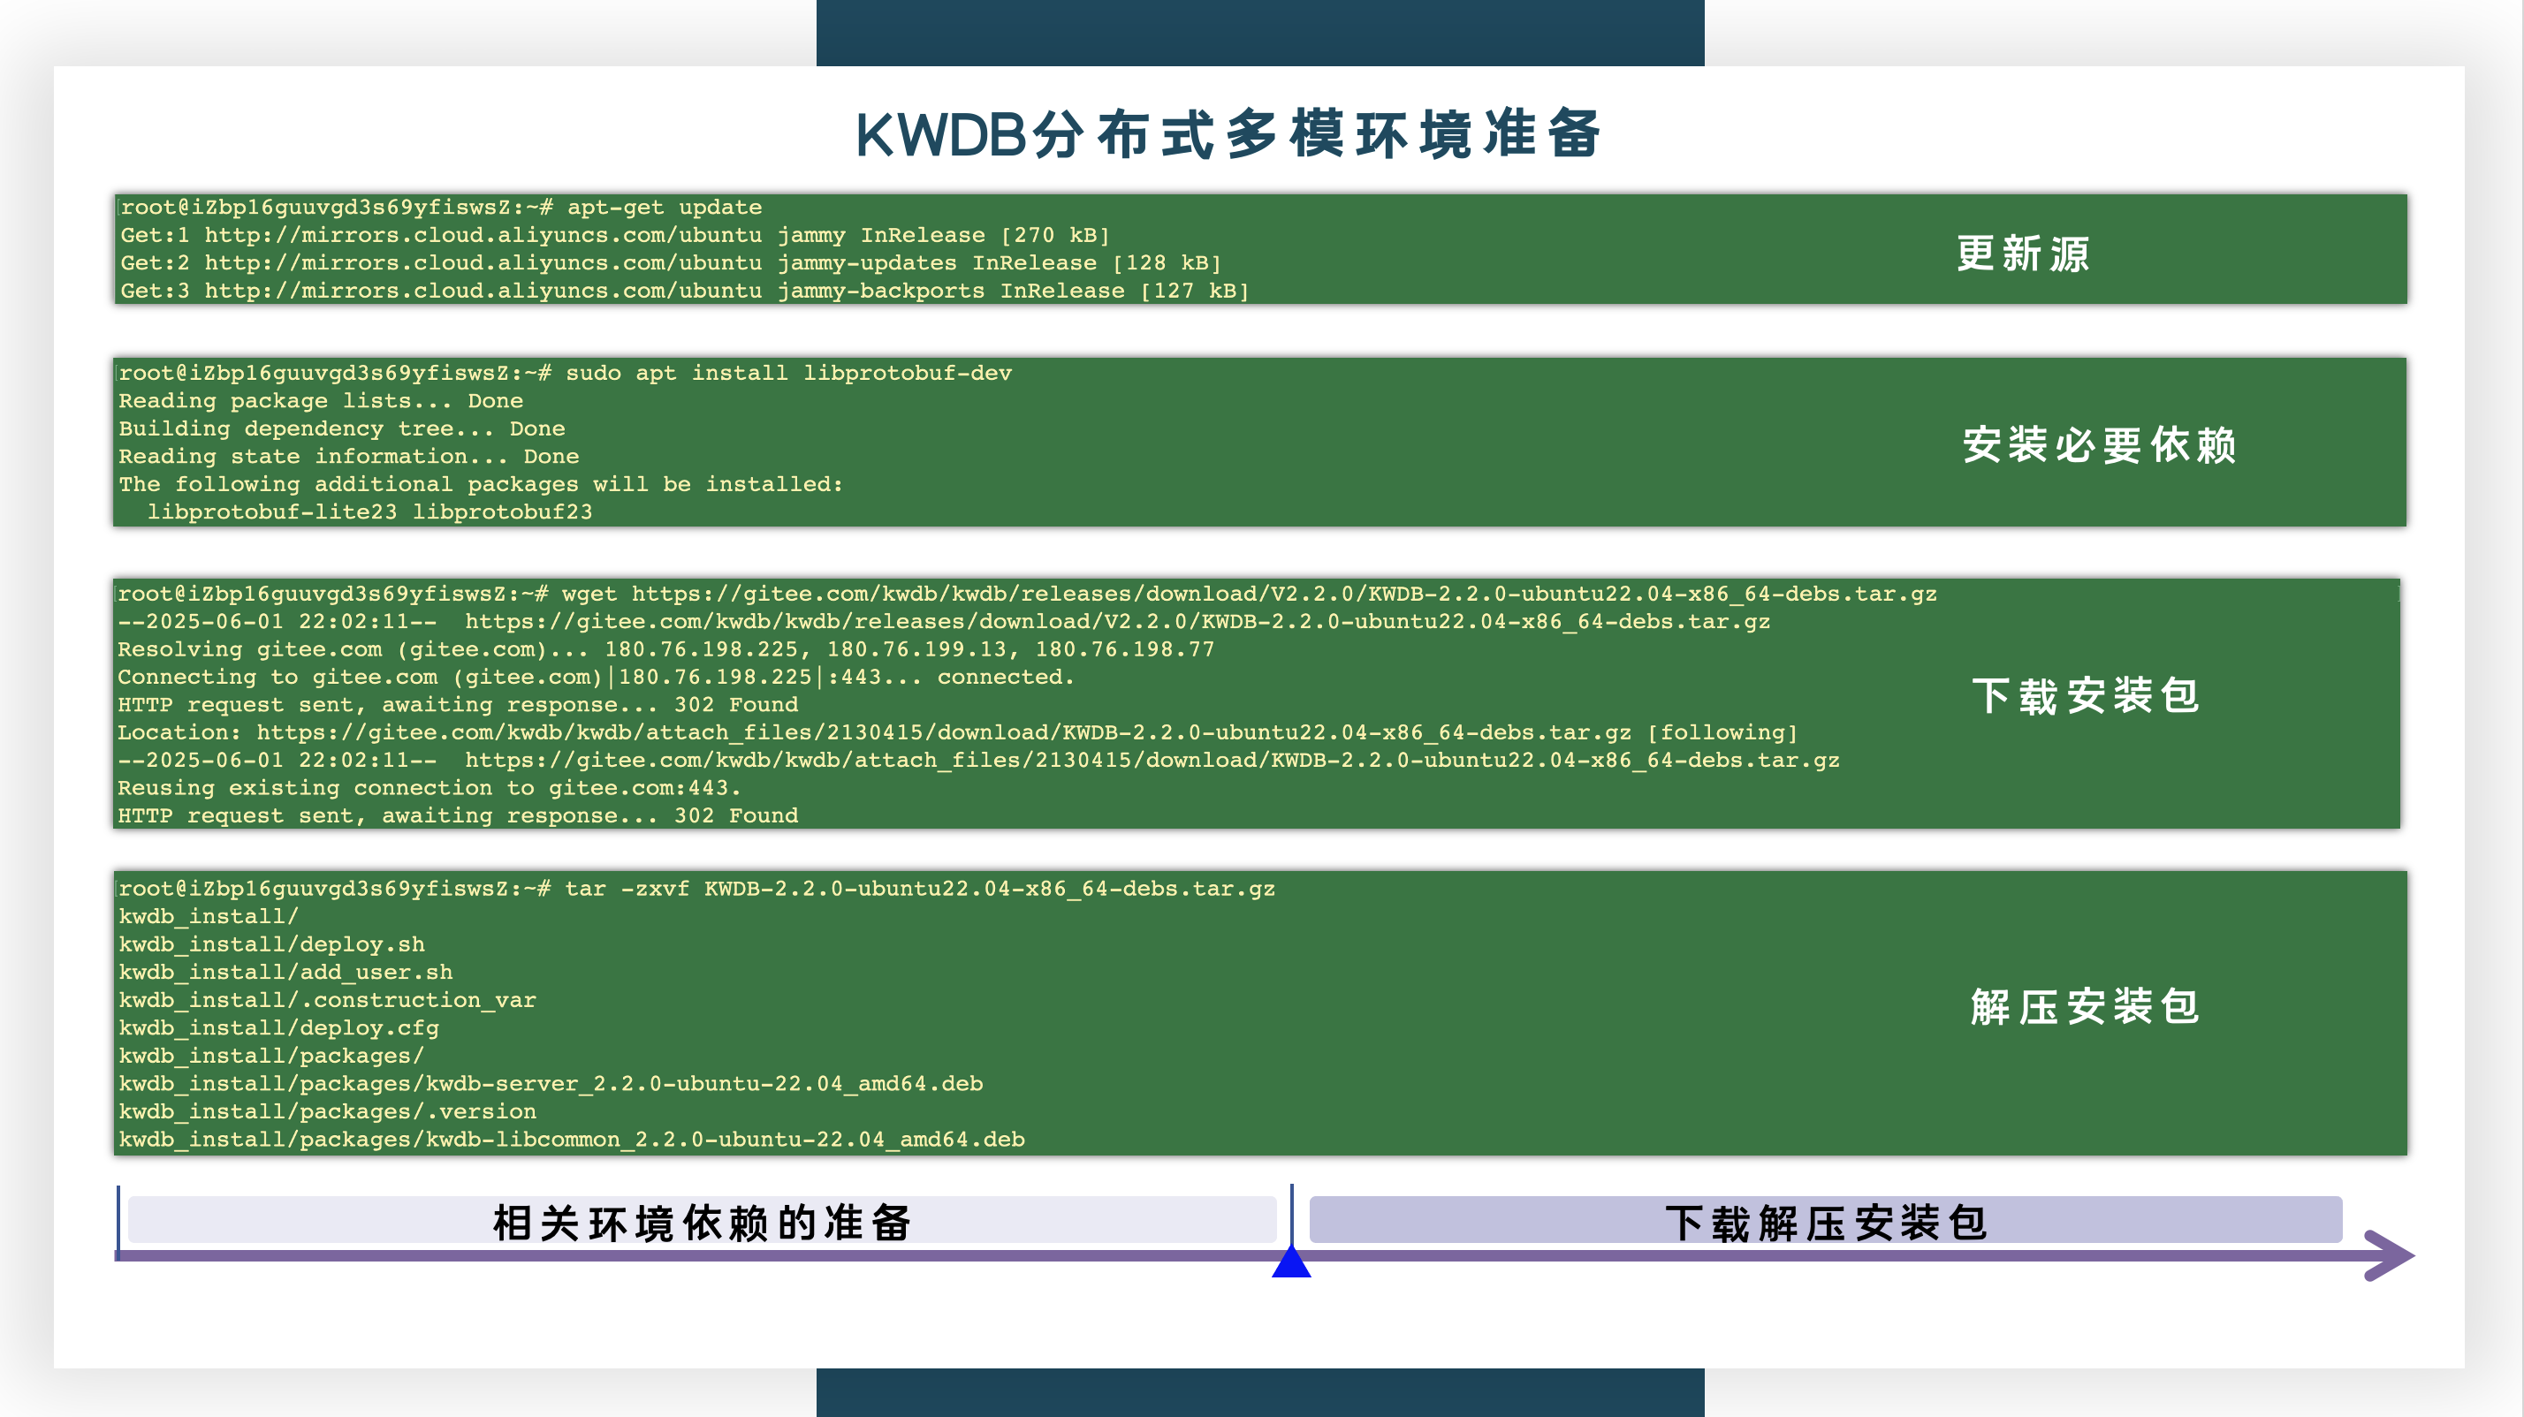
Task: Click the kwdb-libcommon_2.2.0 .deb file line
Action: pos(571,1139)
